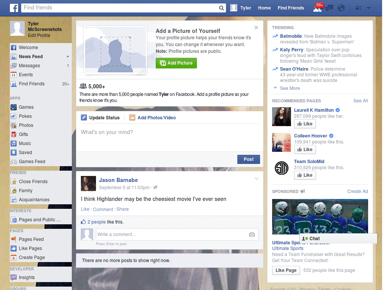Open Sean O'Haire trending topic
This screenshot has height=290, width=387.
point(294,69)
